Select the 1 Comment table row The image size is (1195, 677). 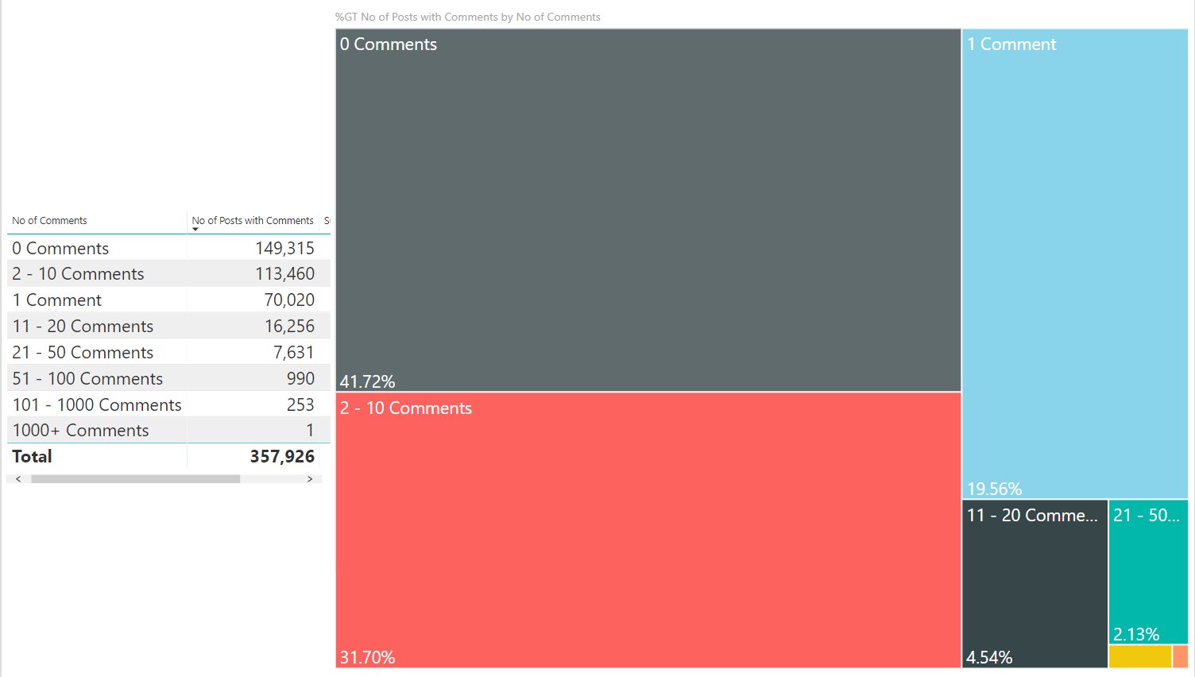[168, 300]
